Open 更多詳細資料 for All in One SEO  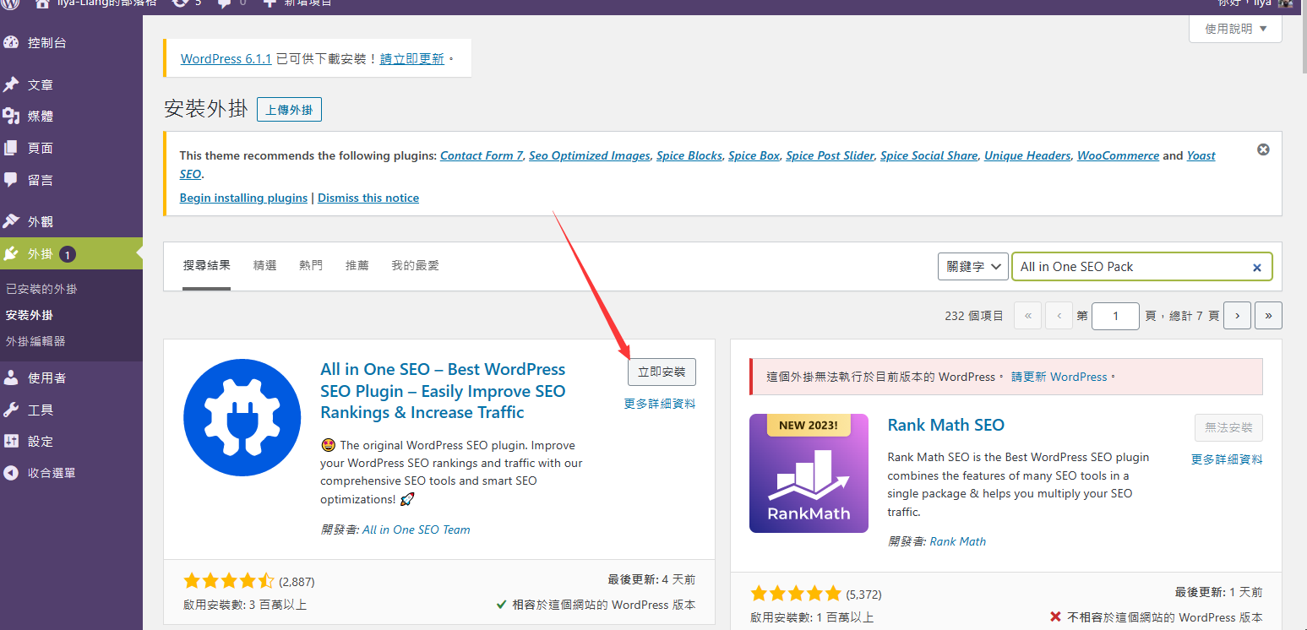click(660, 404)
